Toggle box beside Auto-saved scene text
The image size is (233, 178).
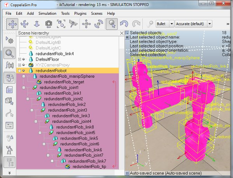[127, 173]
